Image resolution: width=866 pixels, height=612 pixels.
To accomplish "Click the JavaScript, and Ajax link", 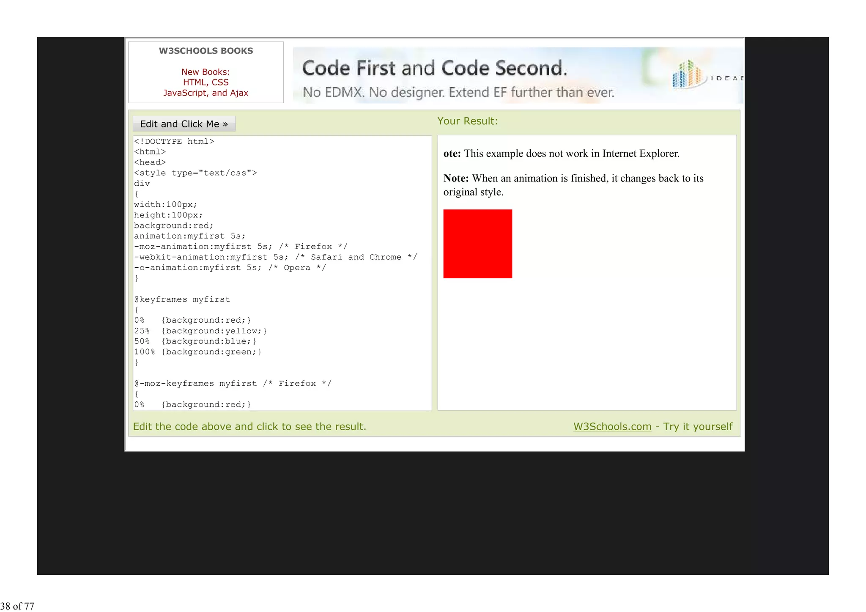I will point(206,93).
